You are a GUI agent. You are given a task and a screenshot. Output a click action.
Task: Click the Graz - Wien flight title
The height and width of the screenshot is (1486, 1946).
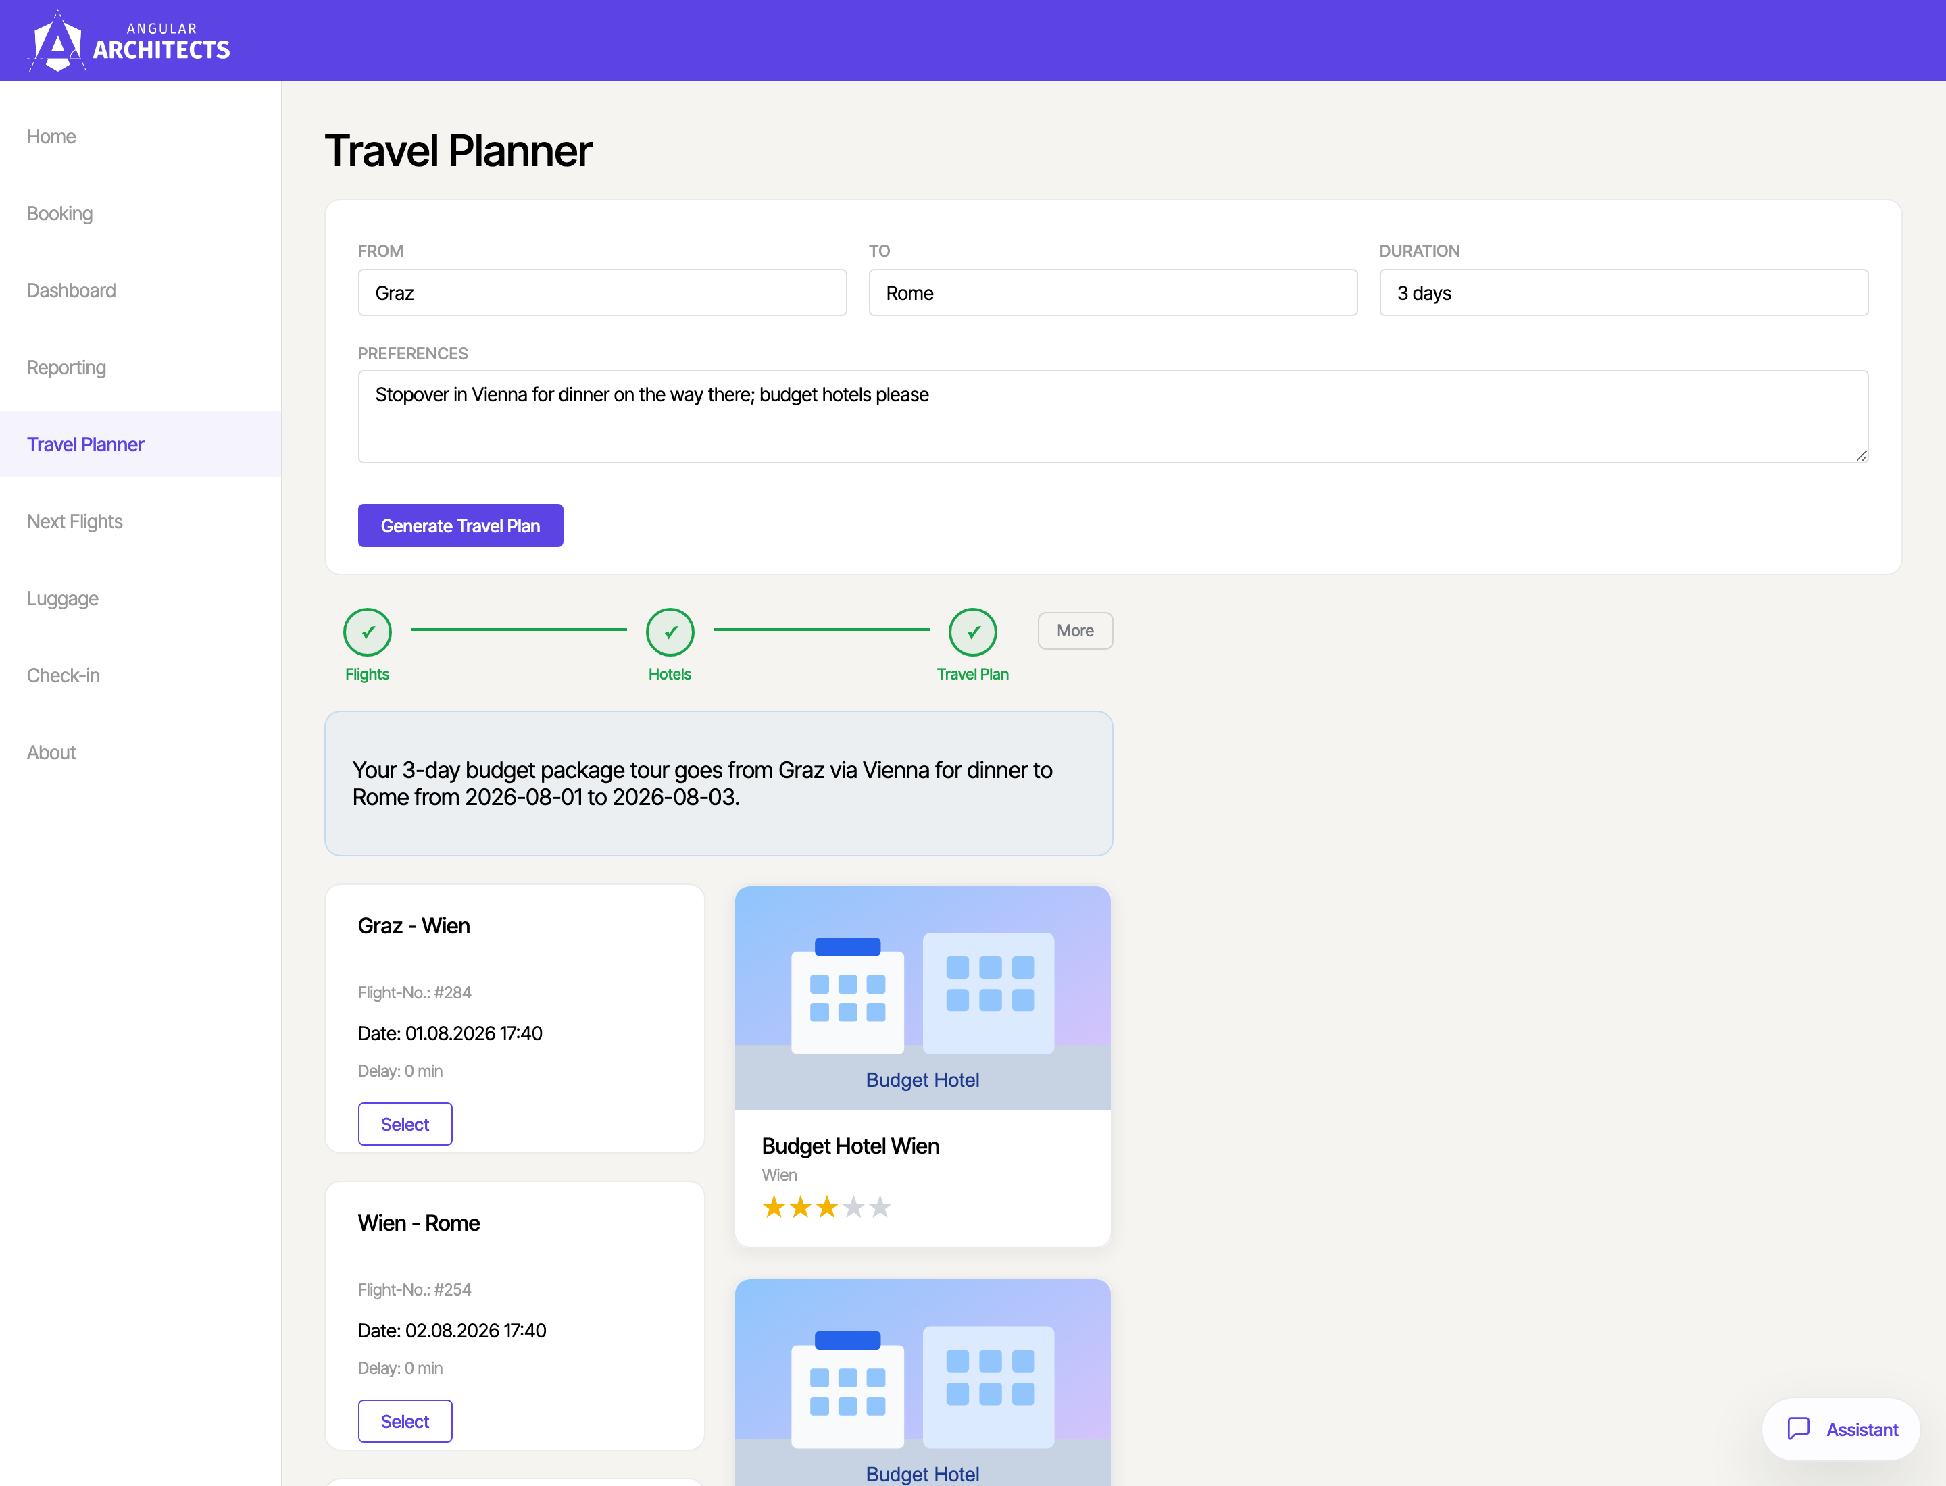click(x=414, y=925)
